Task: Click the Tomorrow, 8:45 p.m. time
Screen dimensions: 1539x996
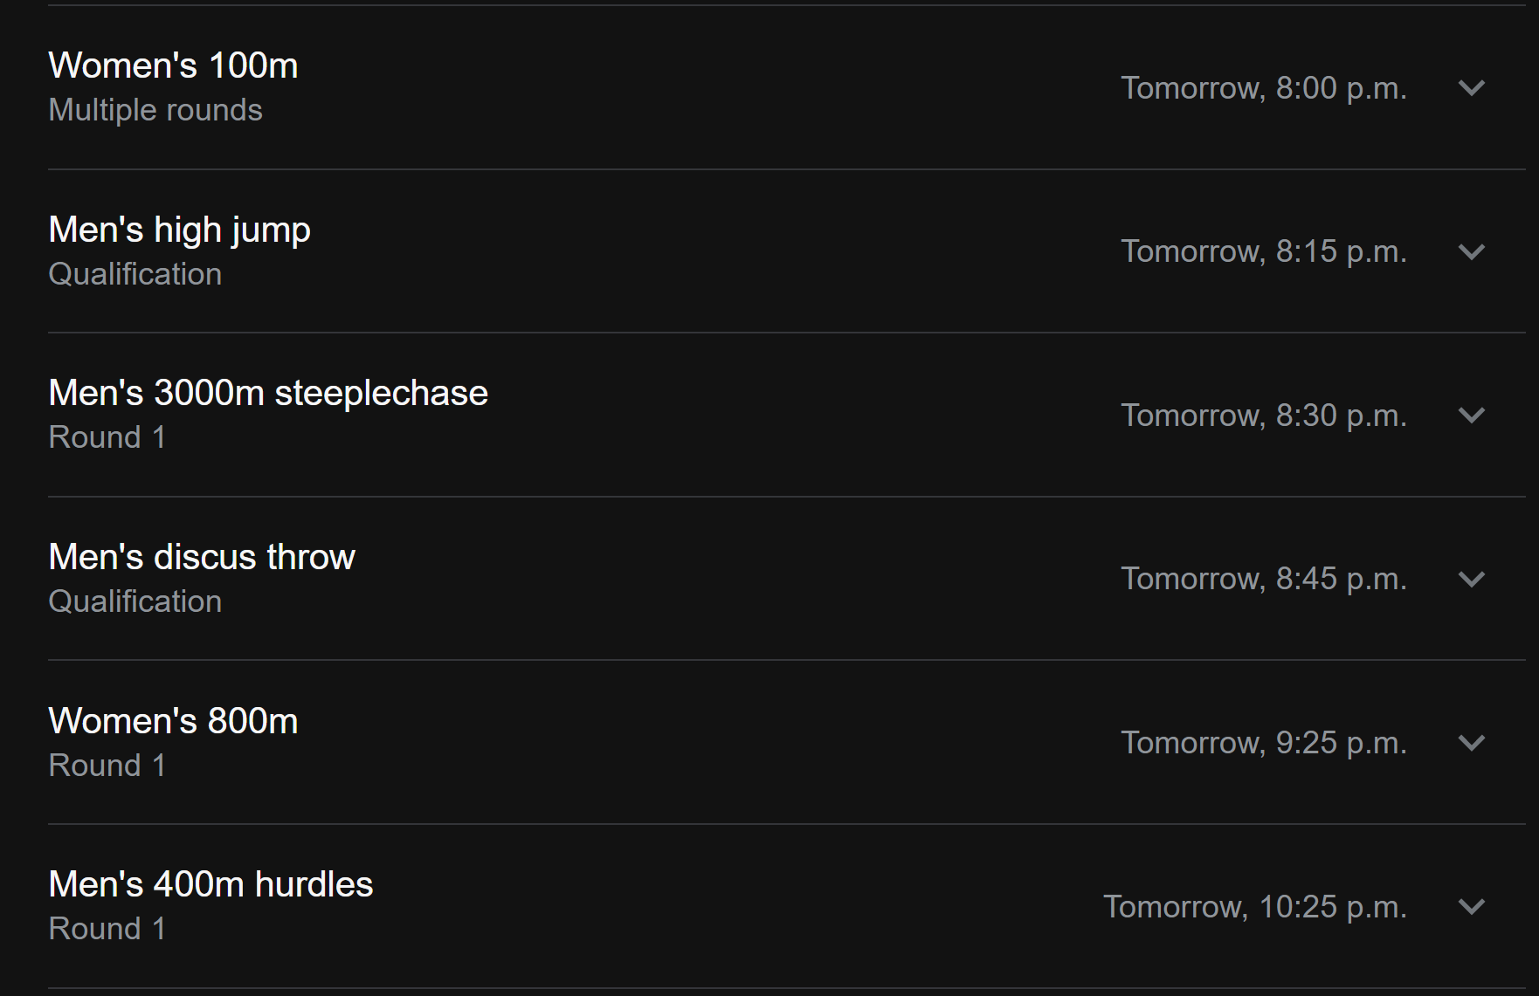Action: coord(1263,580)
